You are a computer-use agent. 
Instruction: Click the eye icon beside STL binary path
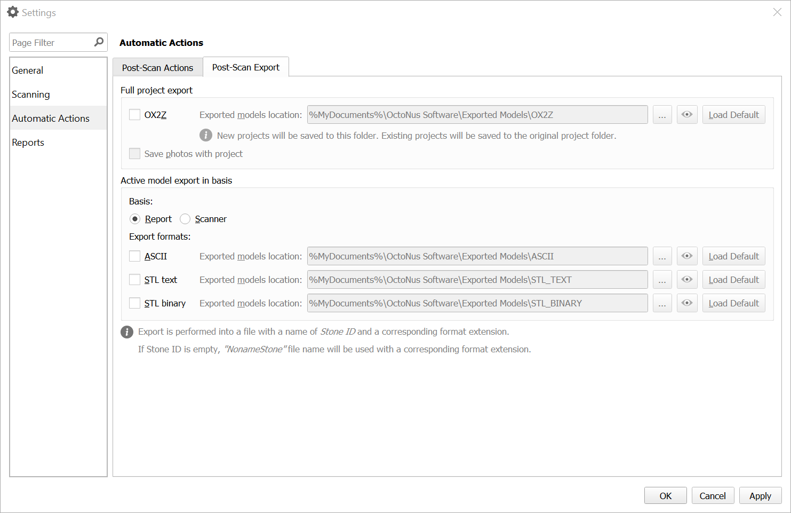[687, 303]
